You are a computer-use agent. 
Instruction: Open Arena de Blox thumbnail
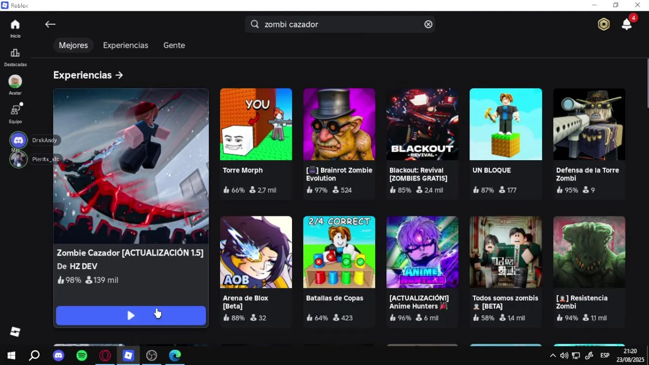256,252
